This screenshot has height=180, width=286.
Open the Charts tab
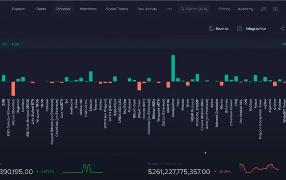[40, 9]
